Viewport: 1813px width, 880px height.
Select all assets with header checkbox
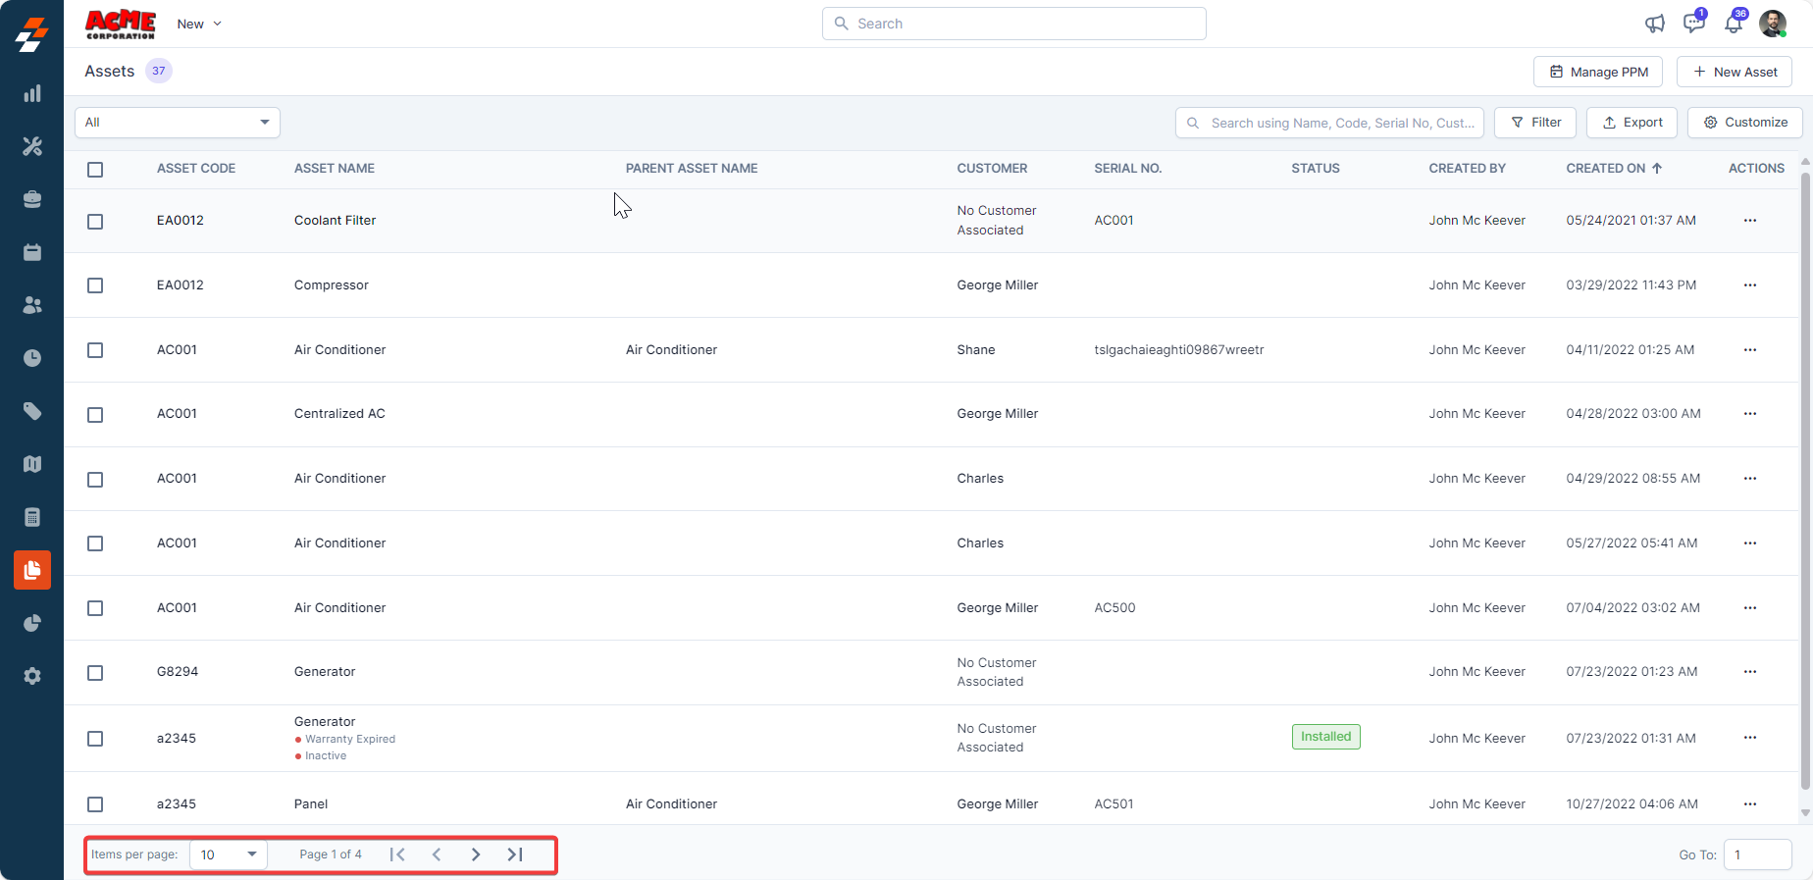[x=95, y=170]
